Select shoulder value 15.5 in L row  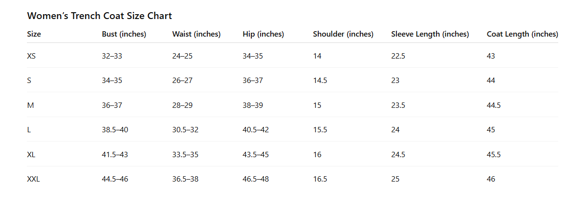320,130
